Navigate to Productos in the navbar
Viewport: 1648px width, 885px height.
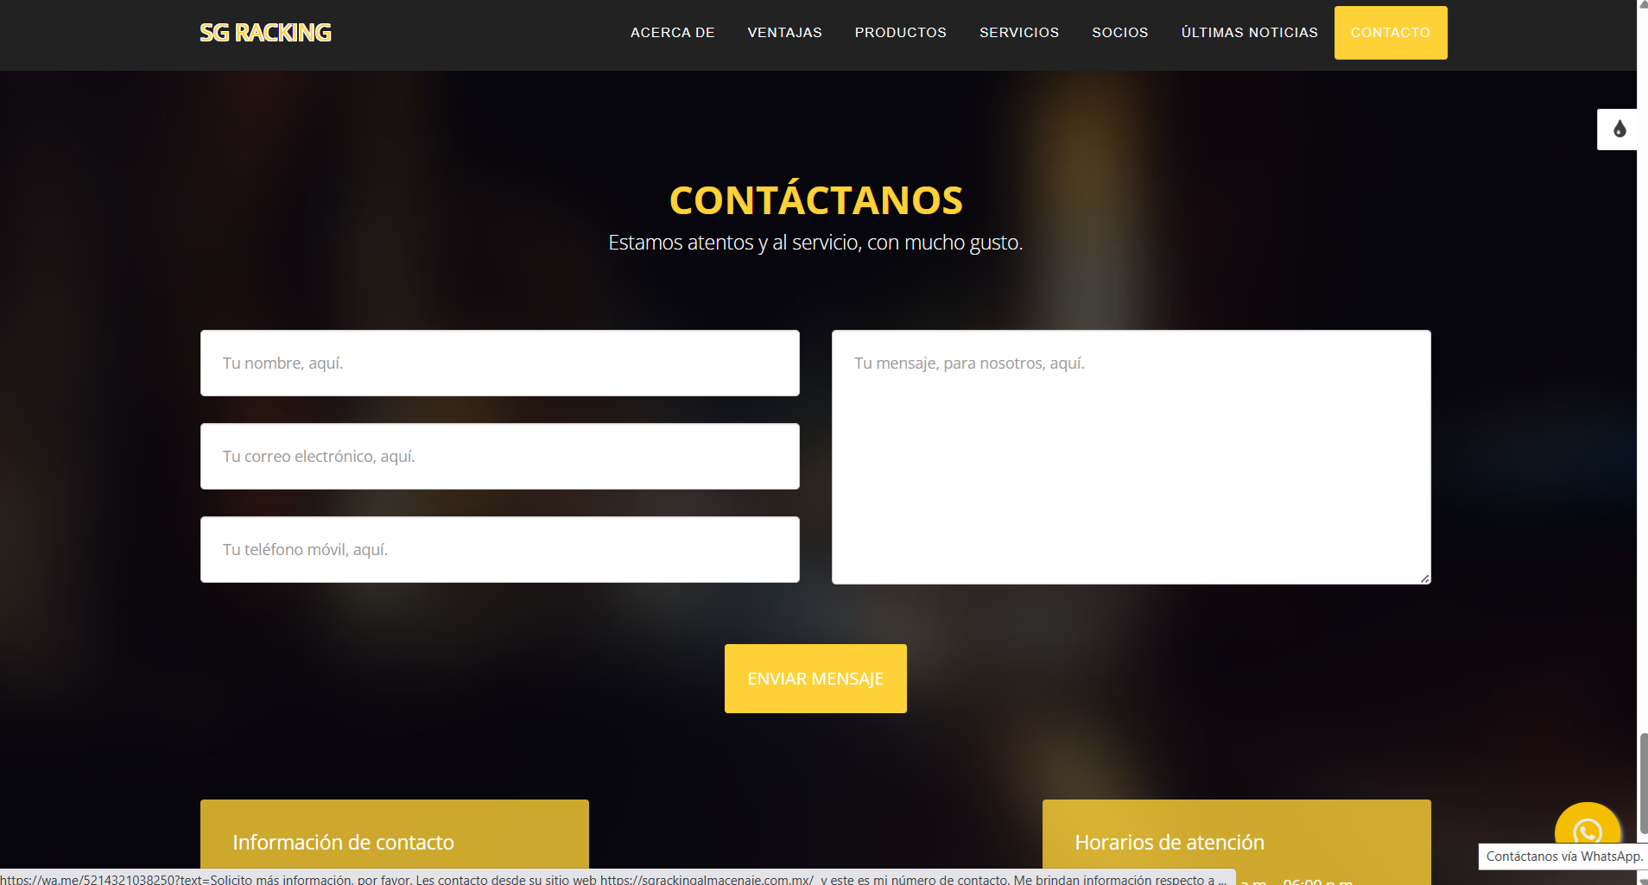900,33
